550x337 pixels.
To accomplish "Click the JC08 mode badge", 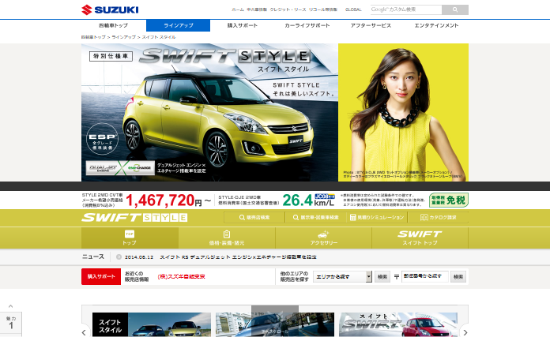I will tap(325, 197).
